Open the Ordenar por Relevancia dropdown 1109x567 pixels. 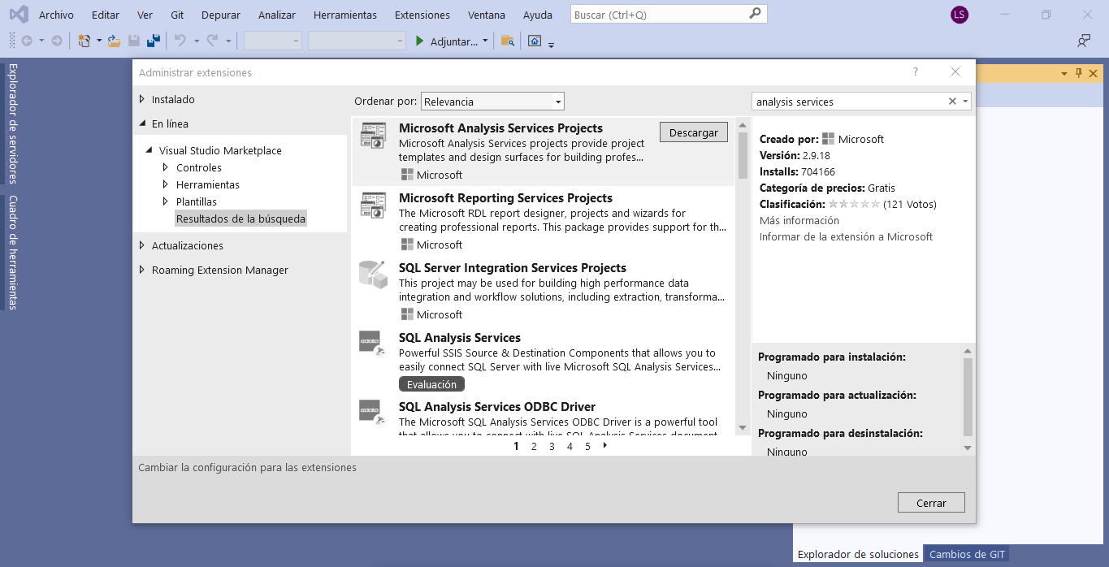coord(557,102)
